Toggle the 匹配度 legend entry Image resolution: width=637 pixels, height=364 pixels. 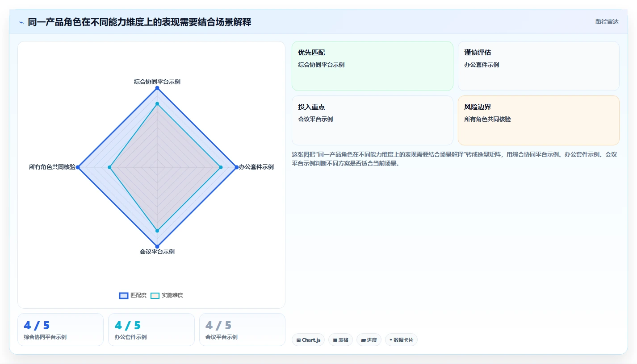tap(133, 295)
